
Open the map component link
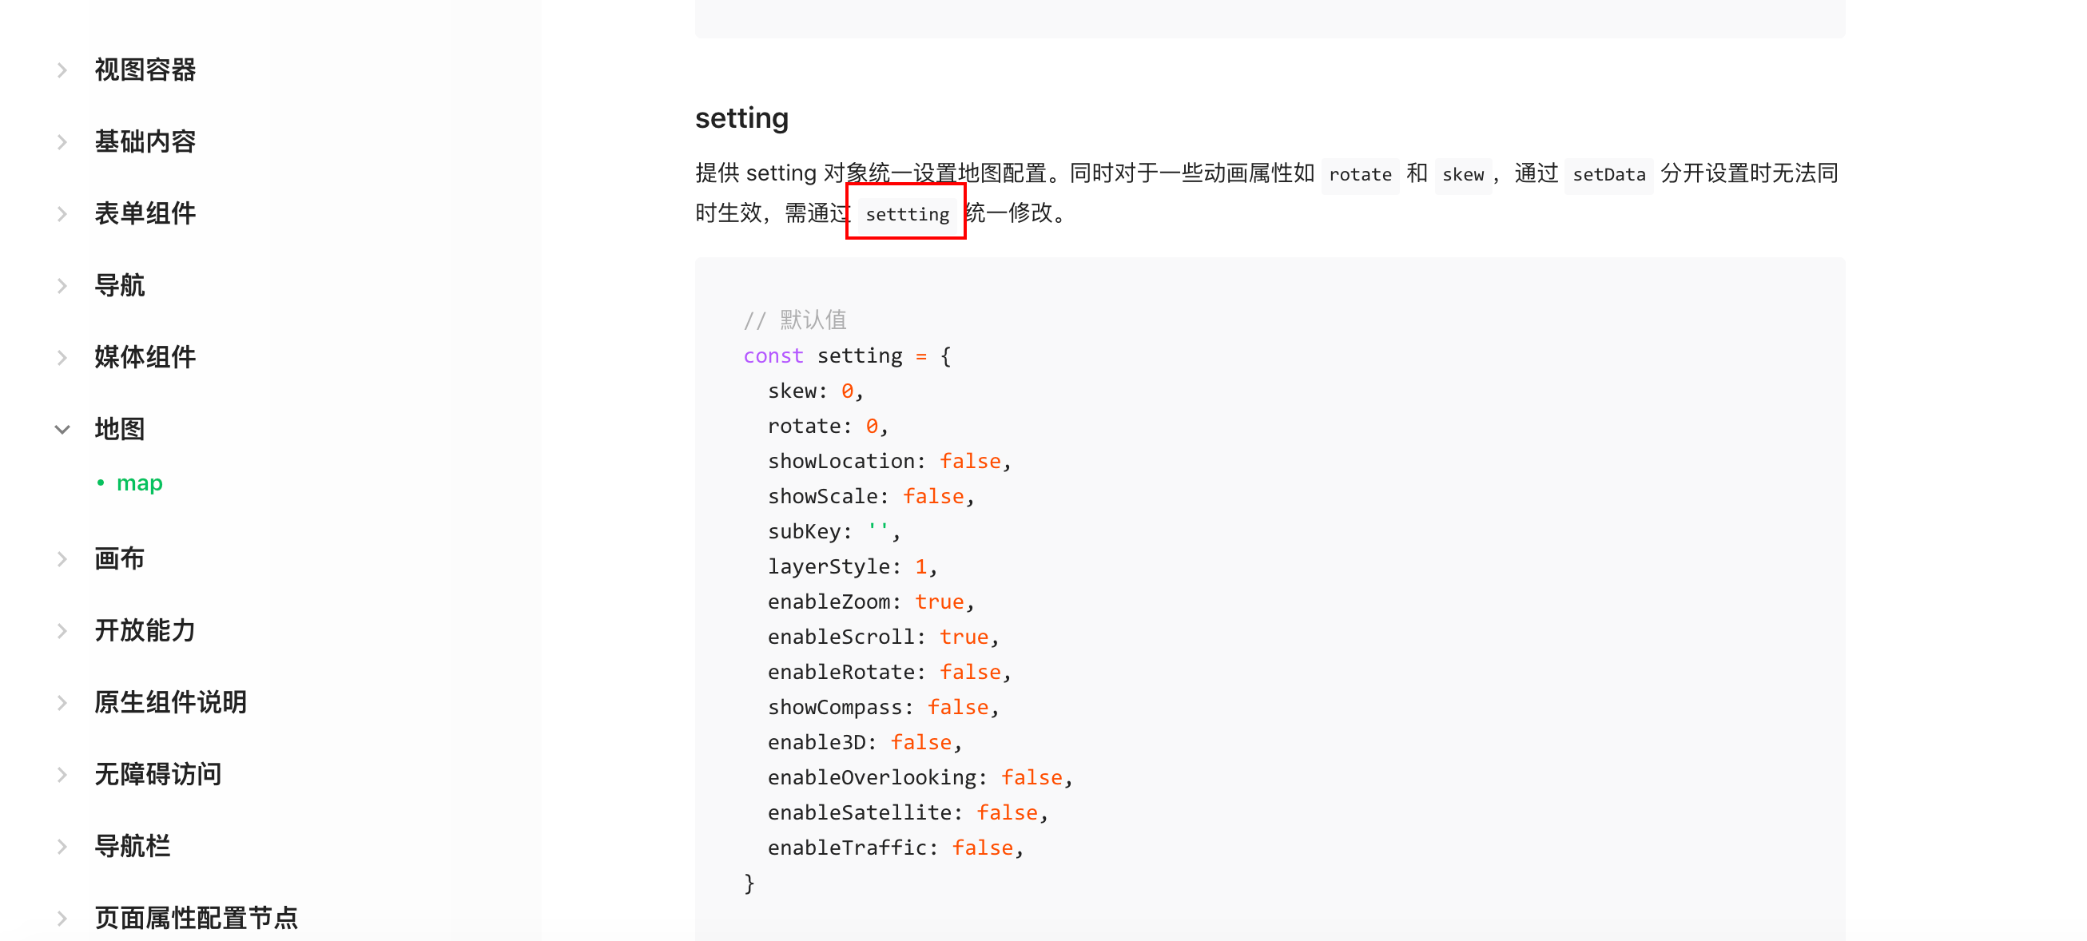139,483
